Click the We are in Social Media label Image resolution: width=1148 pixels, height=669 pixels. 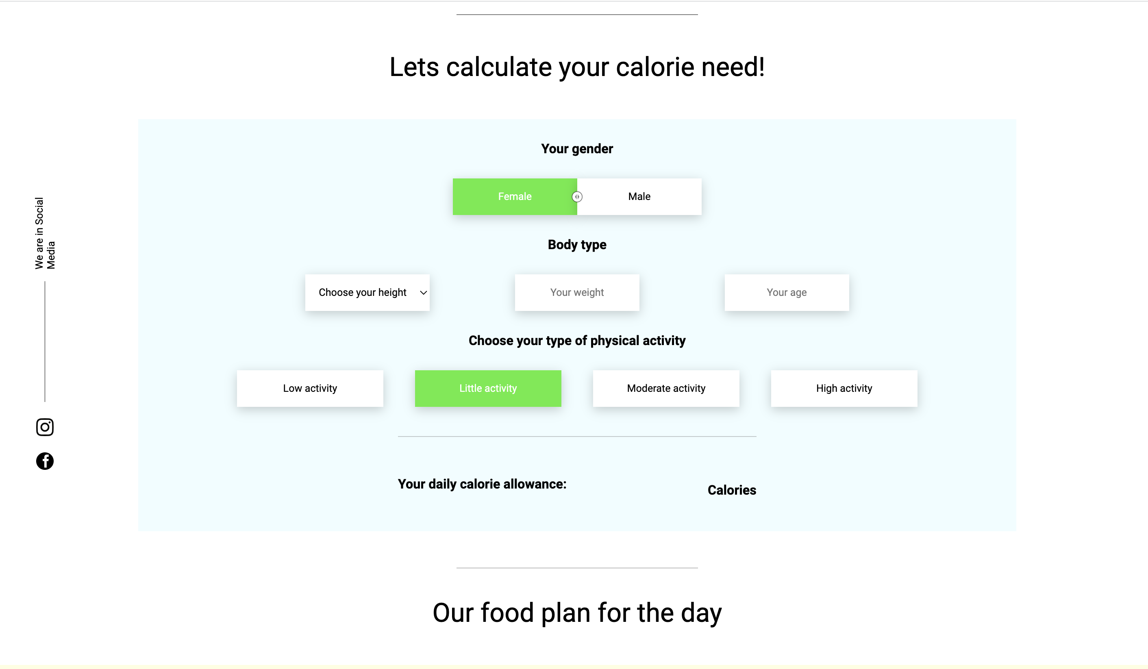point(45,230)
